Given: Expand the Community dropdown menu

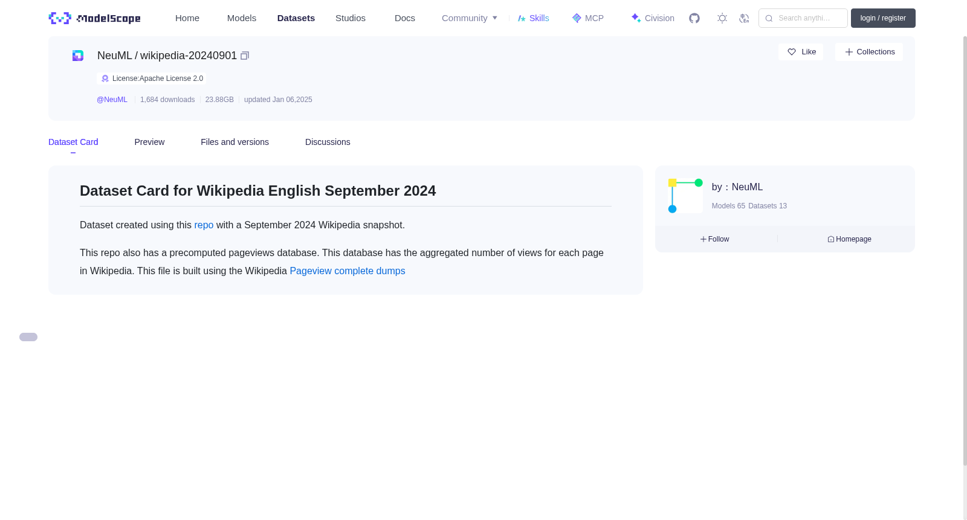Looking at the screenshot, I should pyautogui.click(x=470, y=18).
